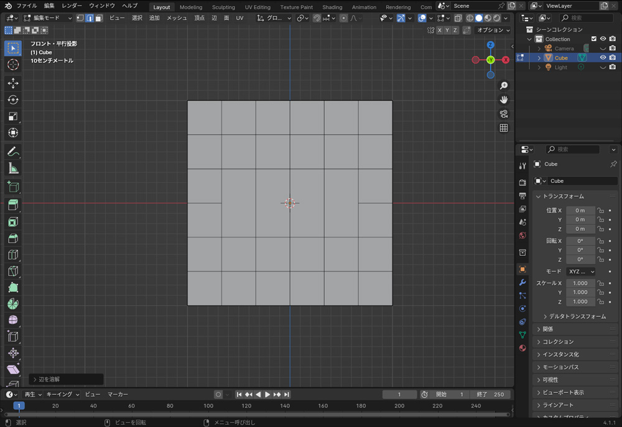622x427 pixels.
Task: Open the 編集モード mode dropdown
Action: 49,18
